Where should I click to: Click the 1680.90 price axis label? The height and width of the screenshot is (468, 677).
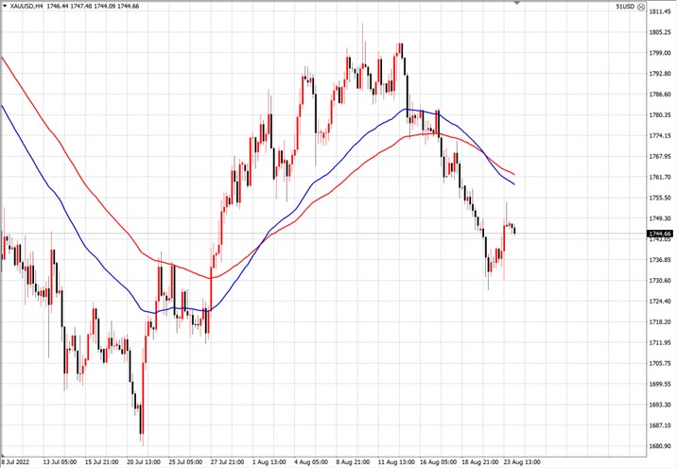(x=660, y=446)
